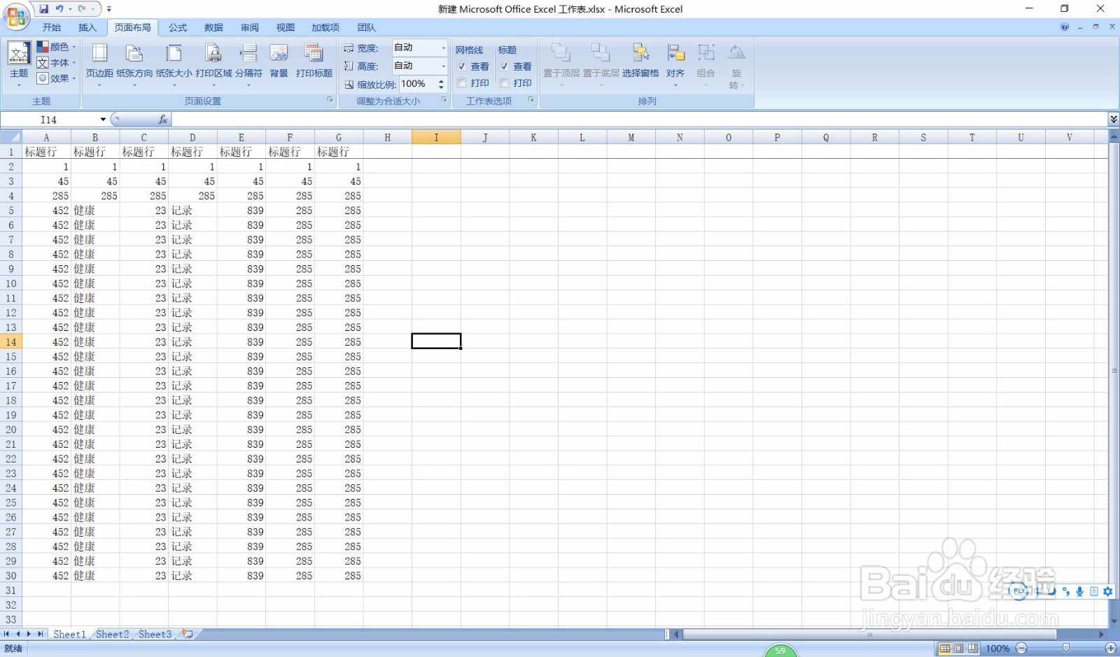Open zoom dialog via 100% label
Screen dimensions: 1120x657
pos(997,649)
